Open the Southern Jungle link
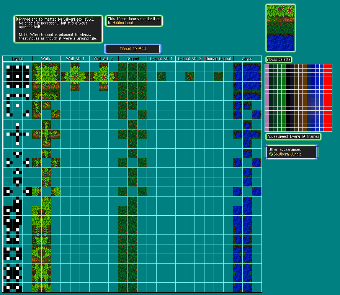340x295 pixels. (287, 154)
